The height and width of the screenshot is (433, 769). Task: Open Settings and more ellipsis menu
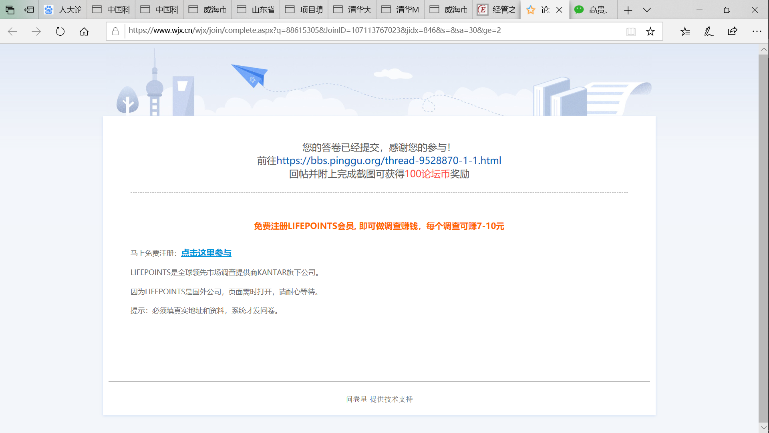757,31
